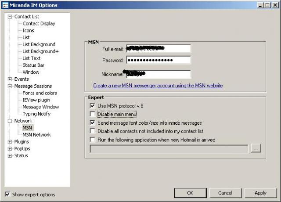Enable Disable all contacts not in list
The image size is (281, 202).
(x=92, y=131)
